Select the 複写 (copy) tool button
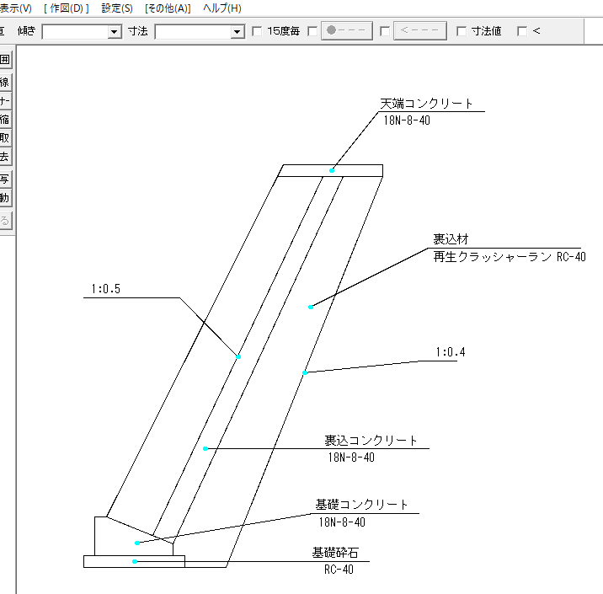The height and width of the screenshot is (594, 603). pos(4,179)
